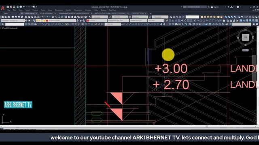Click the W compass label on ViewCube
259x145 pixels.
coord(238,37)
